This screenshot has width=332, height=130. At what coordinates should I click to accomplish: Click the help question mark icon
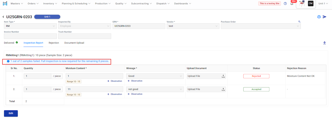coord(285,4)
